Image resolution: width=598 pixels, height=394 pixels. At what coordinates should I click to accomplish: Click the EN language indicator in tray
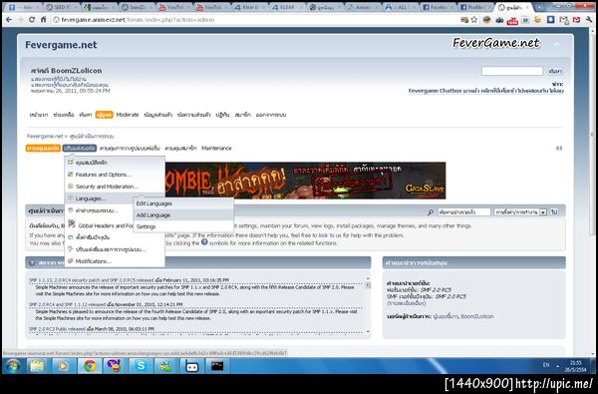[x=546, y=365]
